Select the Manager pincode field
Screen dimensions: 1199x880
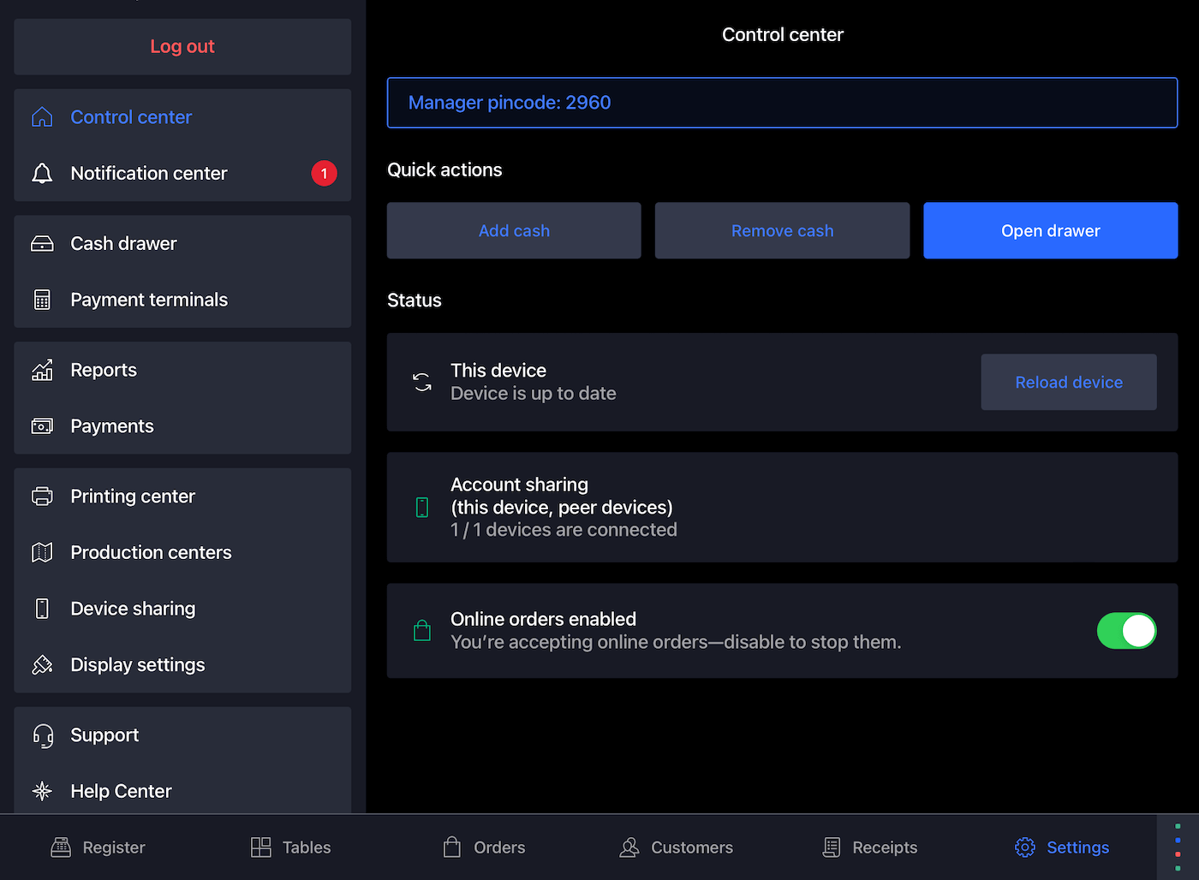pos(782,103)
